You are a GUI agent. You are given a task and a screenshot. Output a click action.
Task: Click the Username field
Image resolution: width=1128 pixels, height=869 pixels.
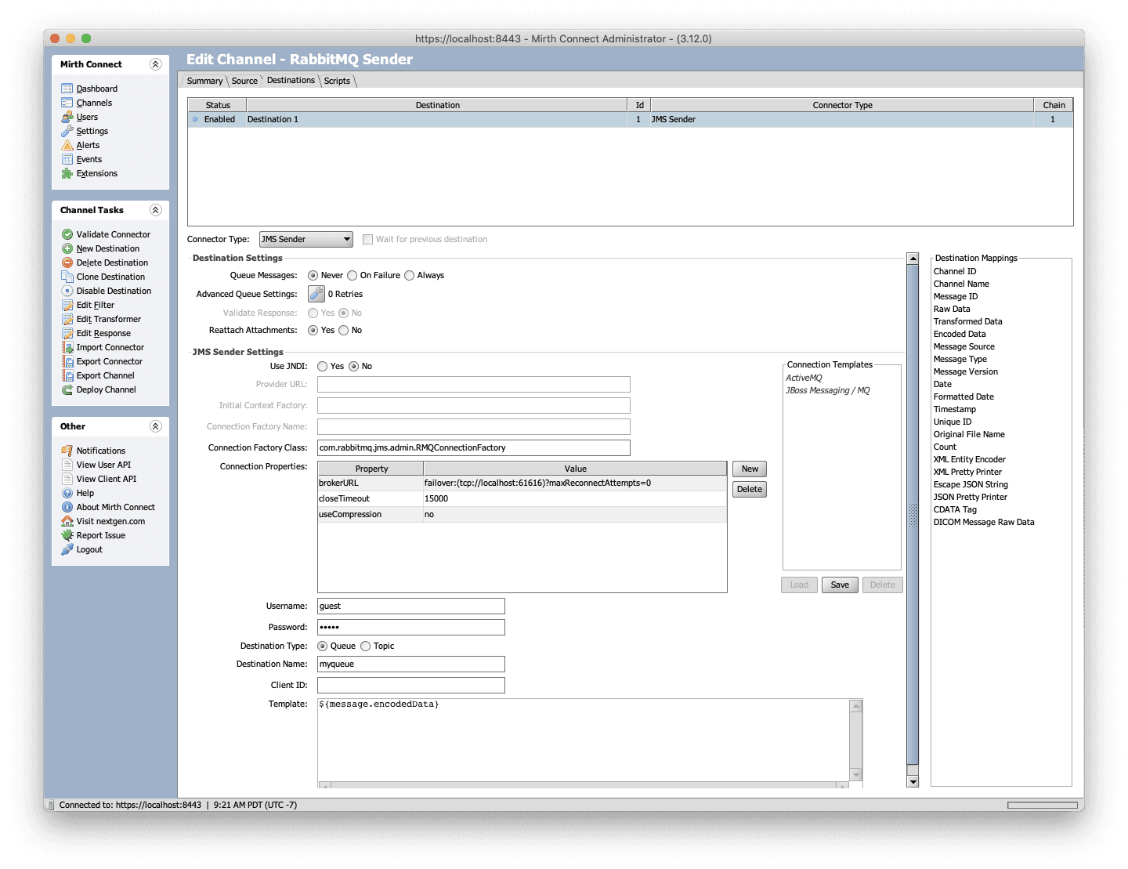411,606
